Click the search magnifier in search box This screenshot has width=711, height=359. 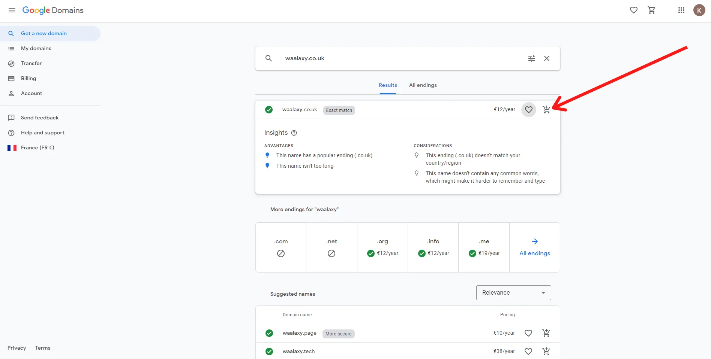[x=268, y=58]
